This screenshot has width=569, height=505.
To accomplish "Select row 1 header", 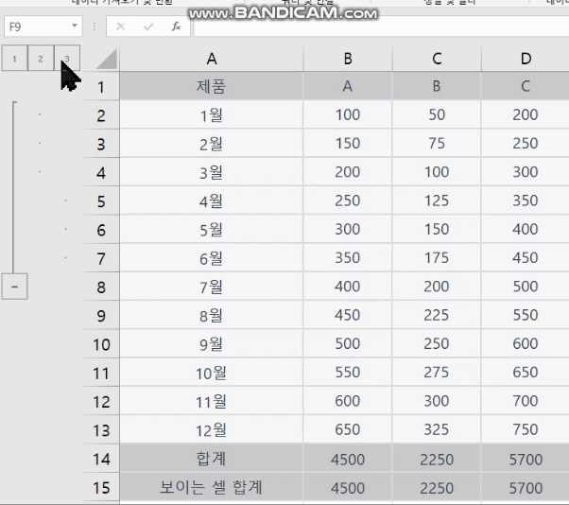I will [101, 86].
